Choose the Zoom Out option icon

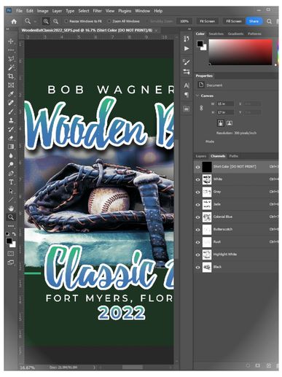tap(56, 21)
